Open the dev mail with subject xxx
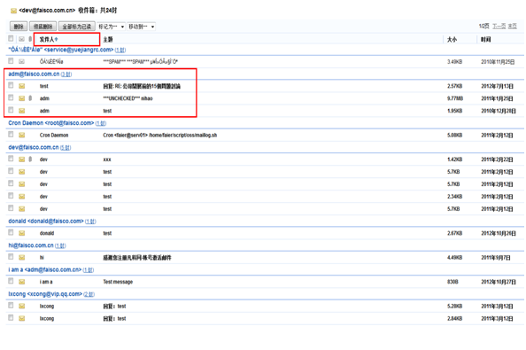Screen dimensions: 526x350 click(x=107, y=159)
